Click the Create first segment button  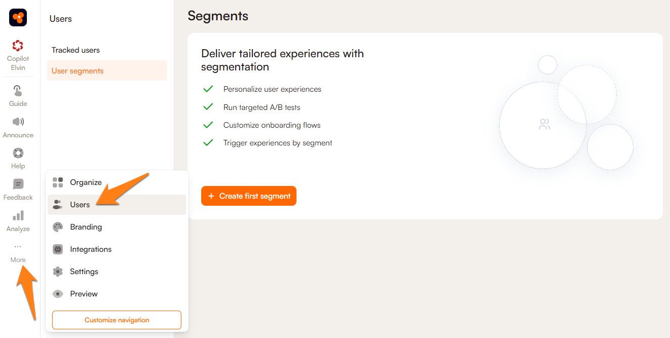(248, 196)
